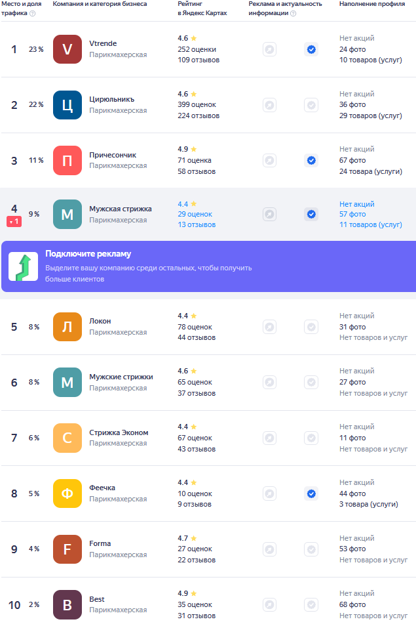Viewport: 416px width, 630px height.
Task: Click the blue 'Нет акций' link
Action: (356, 204)
